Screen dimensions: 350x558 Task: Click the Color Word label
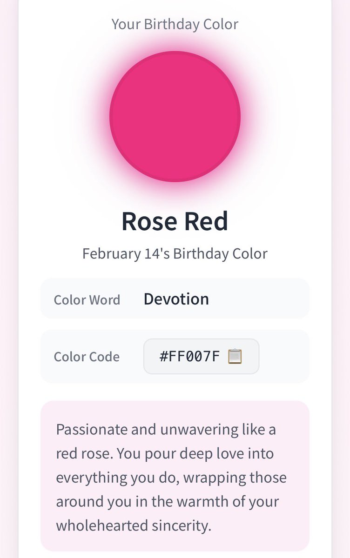tap(87, 299)
